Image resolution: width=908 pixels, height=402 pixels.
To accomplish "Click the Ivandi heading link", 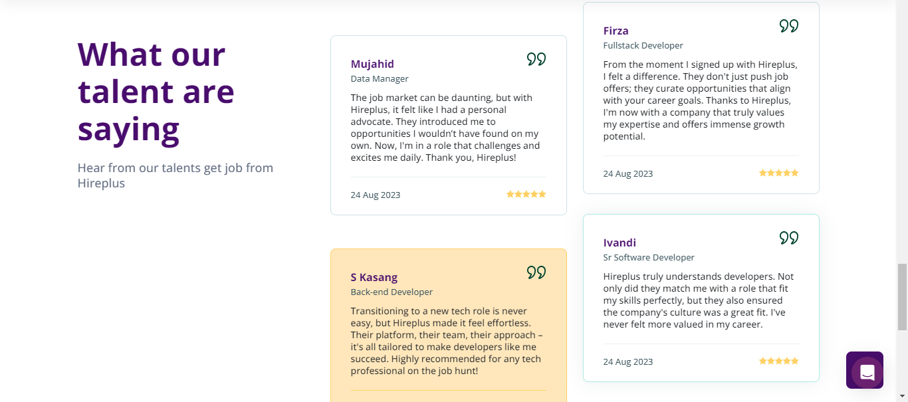I will (620, 243).
